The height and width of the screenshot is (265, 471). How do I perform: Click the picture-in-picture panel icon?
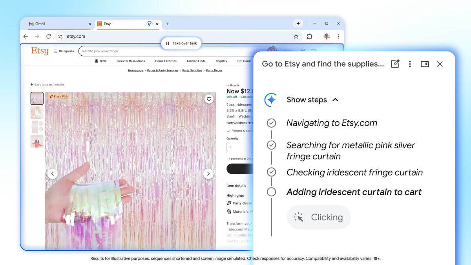click(425, 64)
